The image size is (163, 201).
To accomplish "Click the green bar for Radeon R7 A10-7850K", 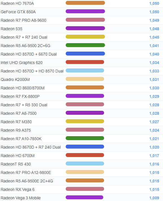I will [x=85, y=138].
